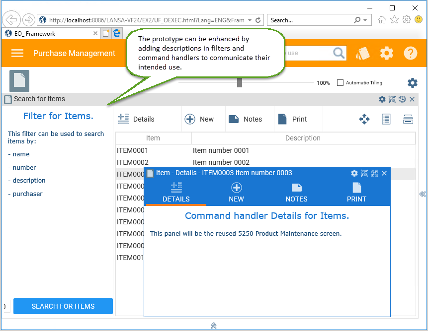Click 'Item number 0002' description cell

(x=221, y=162)
